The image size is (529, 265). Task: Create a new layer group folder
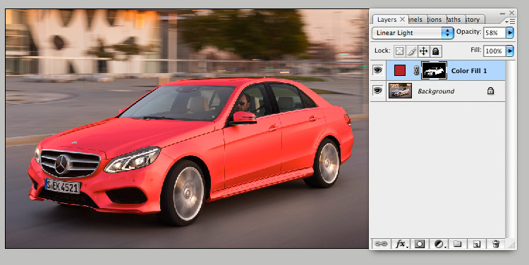[457, 244]
